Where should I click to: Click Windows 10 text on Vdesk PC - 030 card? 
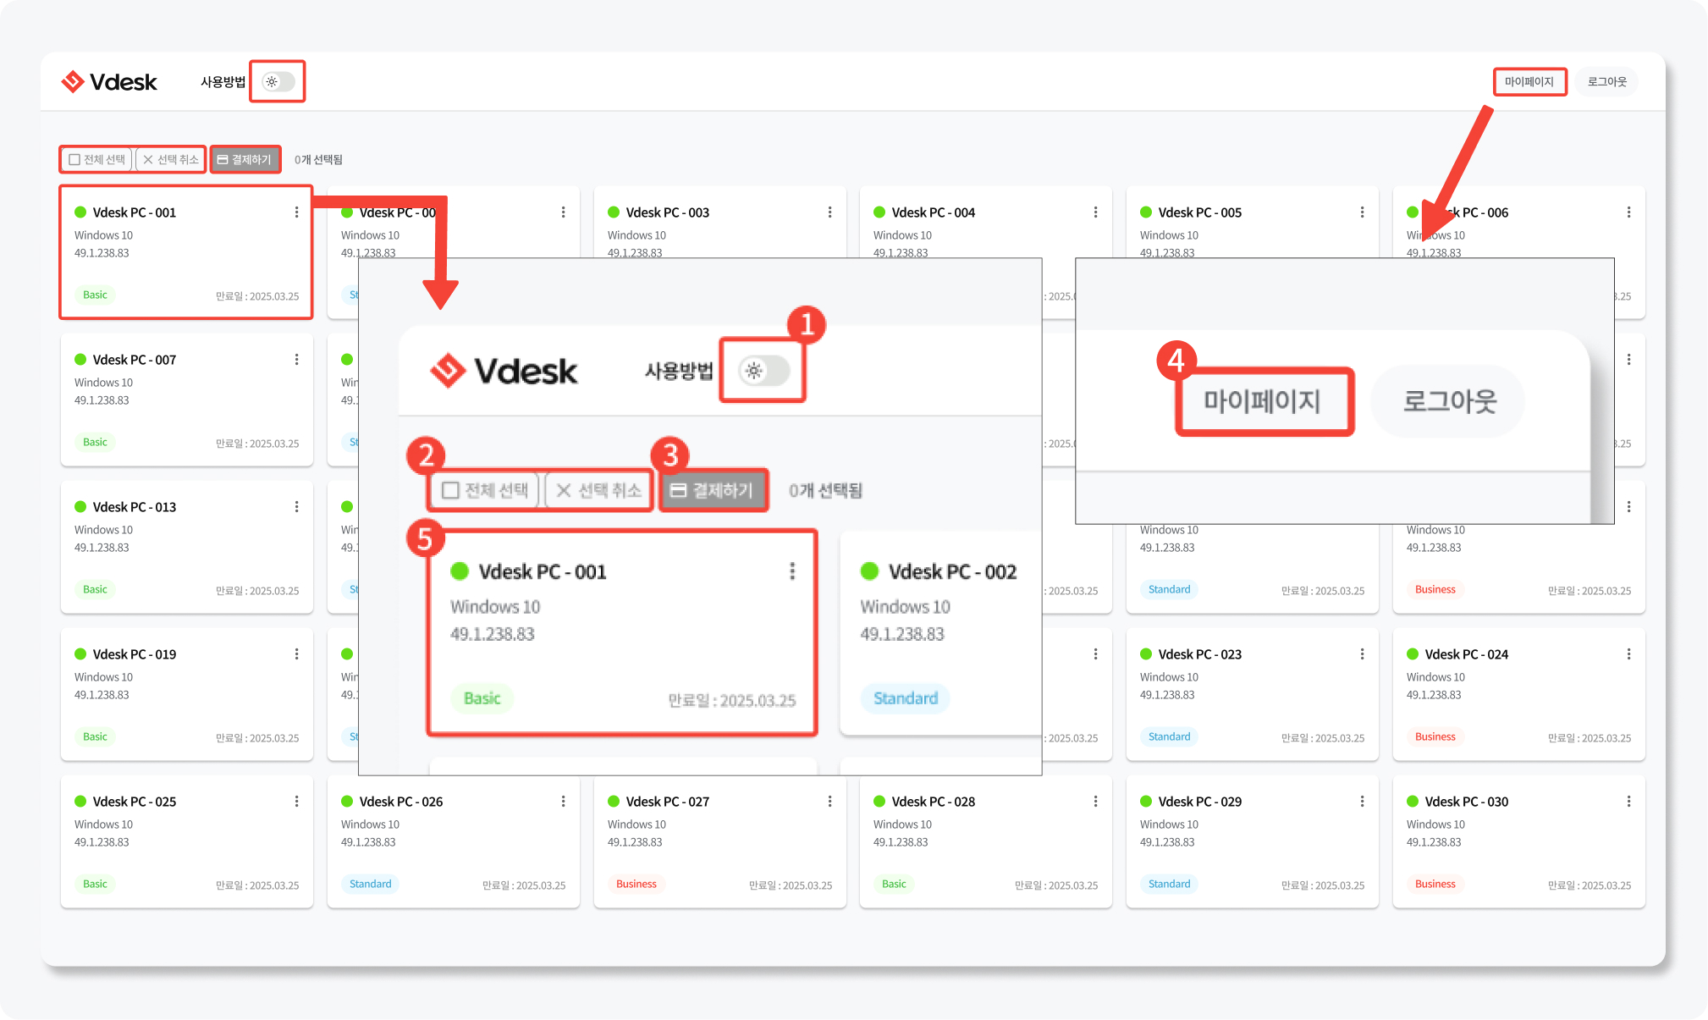(1435, 824)
